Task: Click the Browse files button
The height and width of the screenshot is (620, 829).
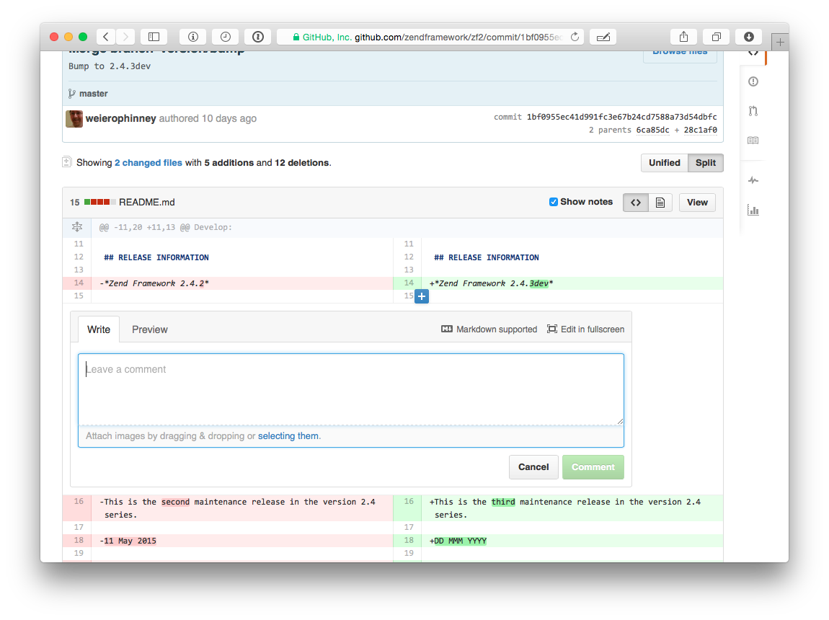Action: tap(678, 50)
